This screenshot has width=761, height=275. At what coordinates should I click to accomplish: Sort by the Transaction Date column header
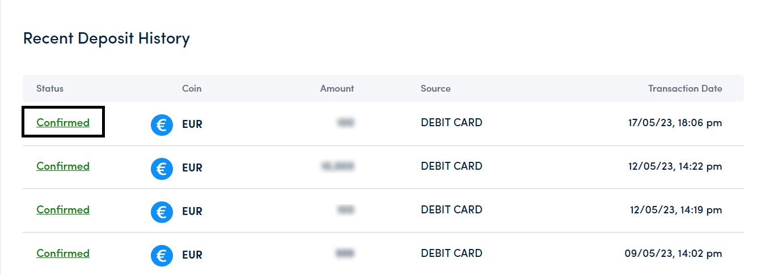[x=685, y=88]
